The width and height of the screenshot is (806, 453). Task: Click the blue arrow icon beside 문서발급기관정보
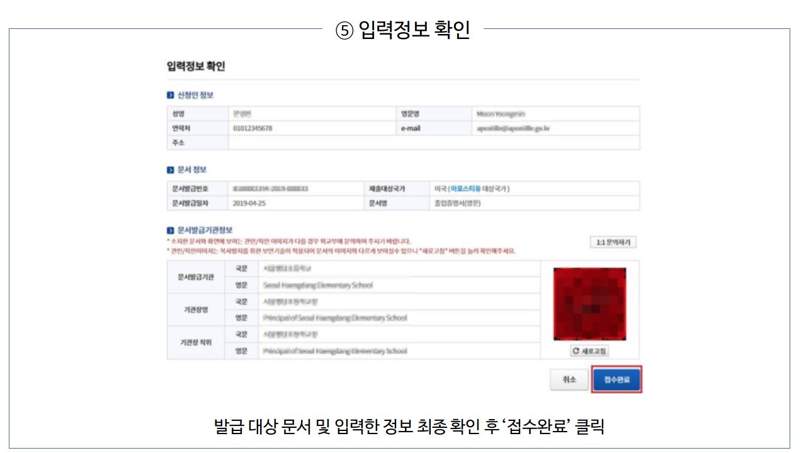point(171,231)
